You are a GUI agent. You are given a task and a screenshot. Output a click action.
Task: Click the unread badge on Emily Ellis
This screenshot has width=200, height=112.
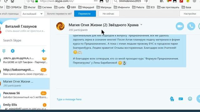click(x=44, y=105)
